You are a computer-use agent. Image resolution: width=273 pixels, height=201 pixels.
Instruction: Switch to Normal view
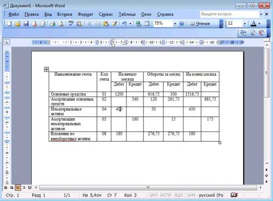6,188
